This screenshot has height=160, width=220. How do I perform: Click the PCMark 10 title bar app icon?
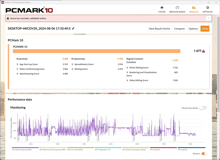point(2,2)
